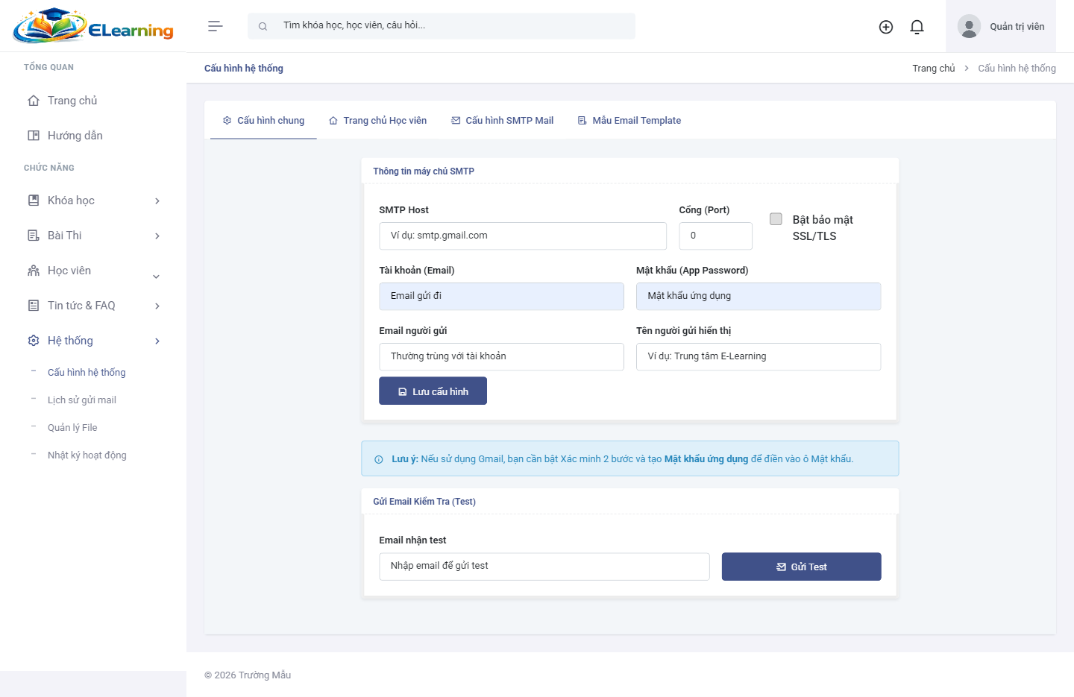Expand the Khóa học menu chevron
Screen dimensions: 1074x697
157,201
